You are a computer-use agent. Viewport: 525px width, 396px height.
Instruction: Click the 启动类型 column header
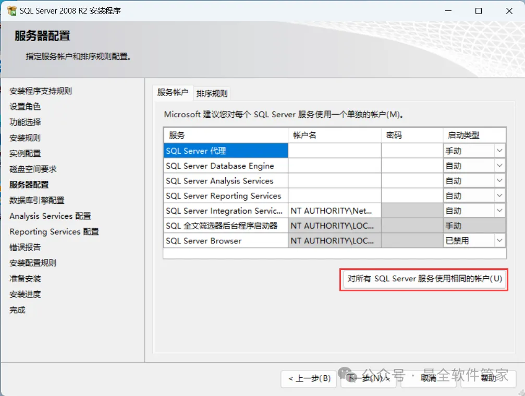point(474,135)
